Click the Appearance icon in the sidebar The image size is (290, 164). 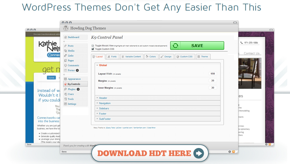click(66, 79)
